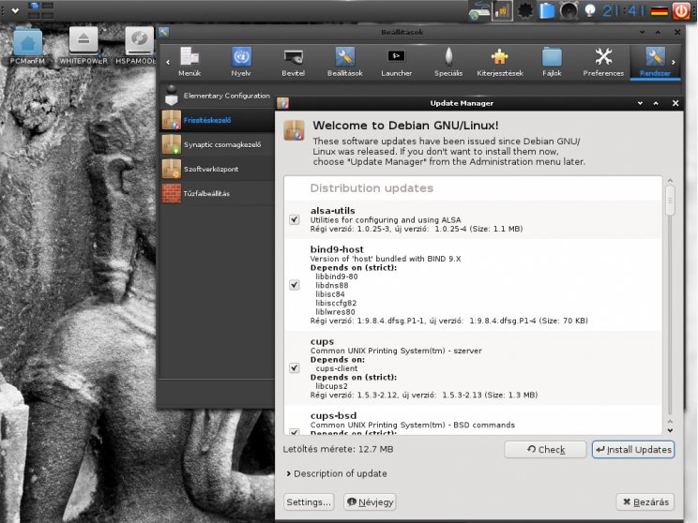Click the network tray icon in top panel
The height and width of the screenshot is (523, 698).
coord(479,10)
